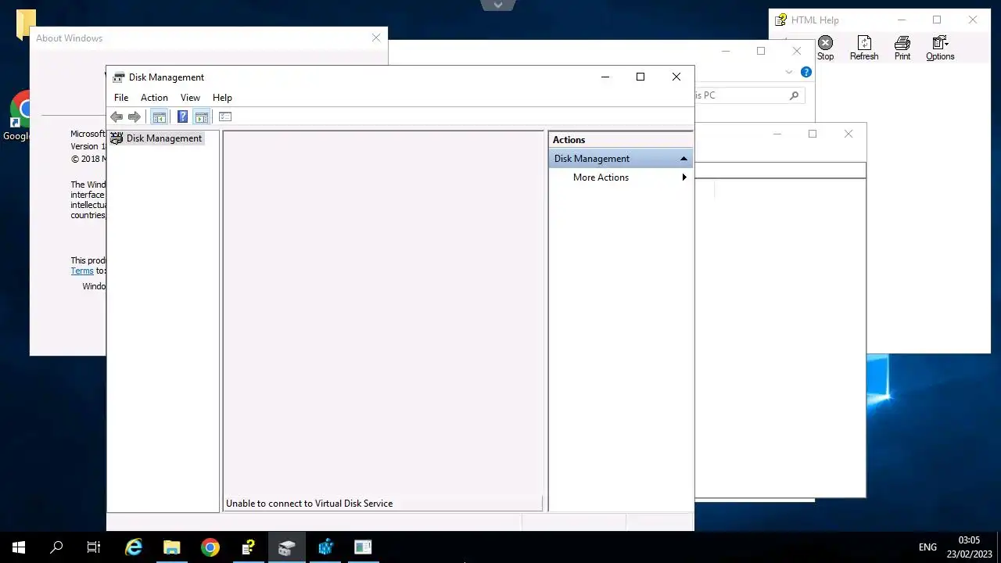Toggle Show/Hide Console Tree toolbar icon

click(x=160, y=117)
